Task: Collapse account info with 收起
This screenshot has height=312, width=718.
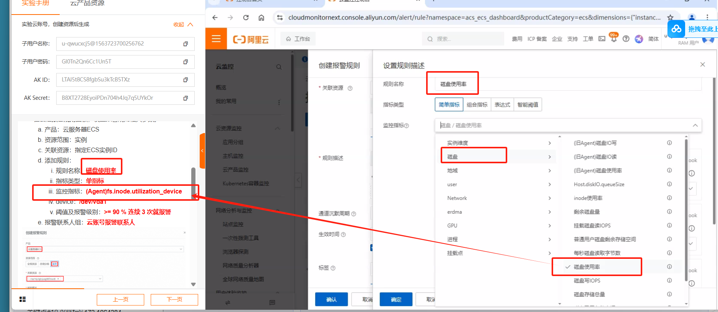Action: 183,24
